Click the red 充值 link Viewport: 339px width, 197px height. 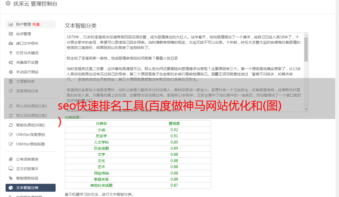[x=36, y=24]
